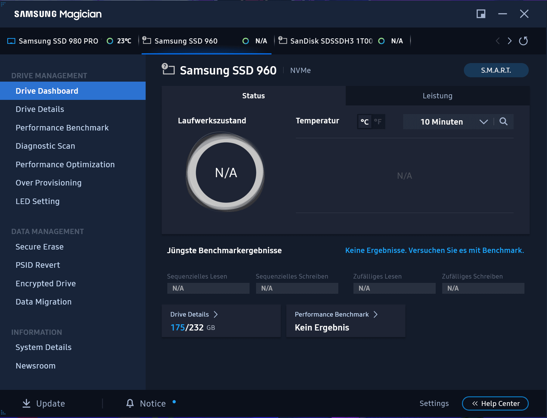Click the Help Center button
The width and height of the screenshot is (547, 418).
pyautogui.click(x=495, y=403)
